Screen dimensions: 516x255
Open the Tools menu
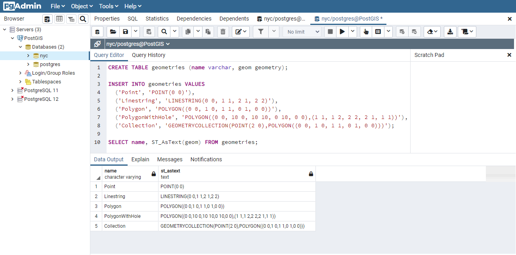109,6
